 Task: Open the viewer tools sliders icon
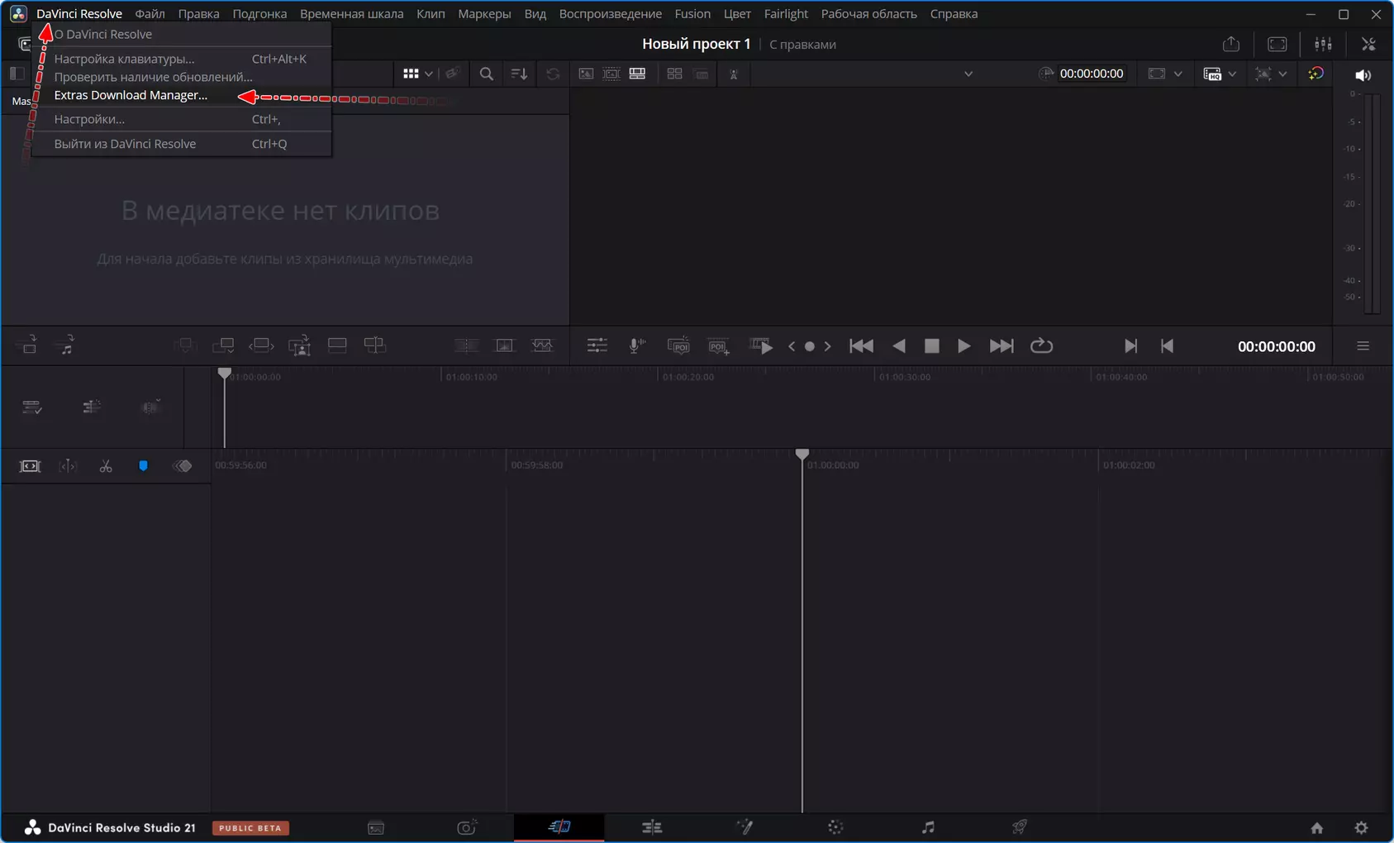pos(597,345)
